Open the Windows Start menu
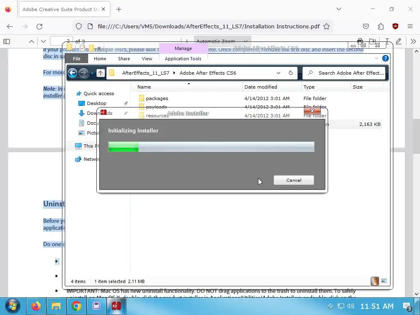The height and width of the screenshot is (315, 420). 12,306
